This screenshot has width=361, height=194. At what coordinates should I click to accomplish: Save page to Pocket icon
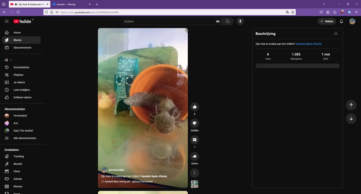click(x=321, y=12)
